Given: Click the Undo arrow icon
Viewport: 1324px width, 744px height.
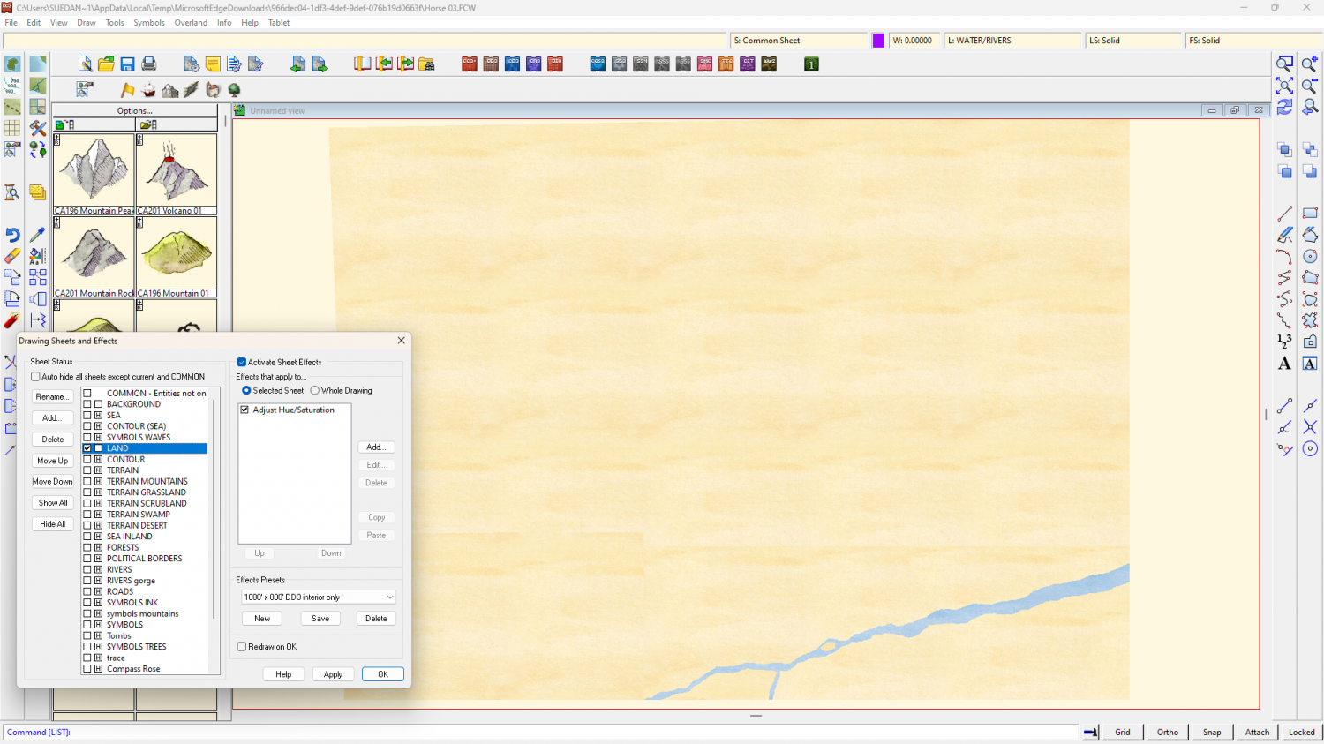Looking at the screenshot, I should pyautogui.click(x=12, y=235).
